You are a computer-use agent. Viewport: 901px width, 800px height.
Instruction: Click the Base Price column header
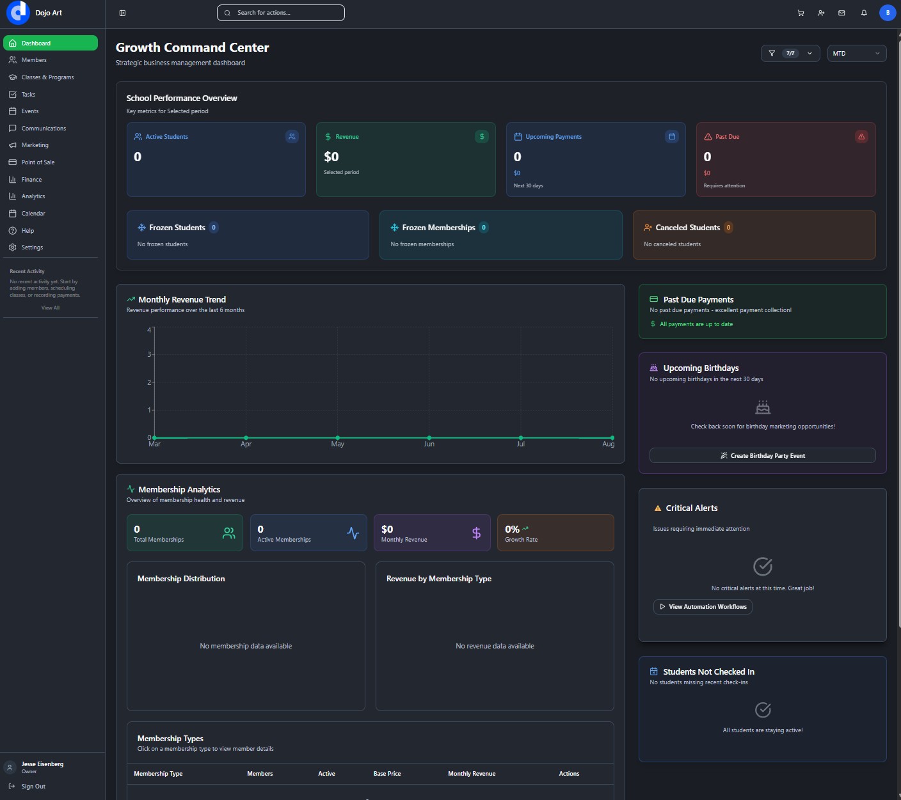tap(387, 774)
